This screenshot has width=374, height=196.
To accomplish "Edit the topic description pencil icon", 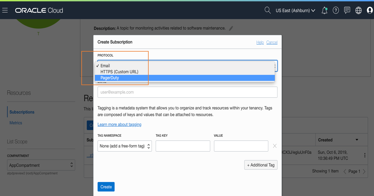I will pyautogui.click(x=231, y=28).
